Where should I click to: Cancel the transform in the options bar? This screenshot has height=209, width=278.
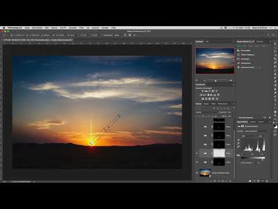tap(130, 35)
